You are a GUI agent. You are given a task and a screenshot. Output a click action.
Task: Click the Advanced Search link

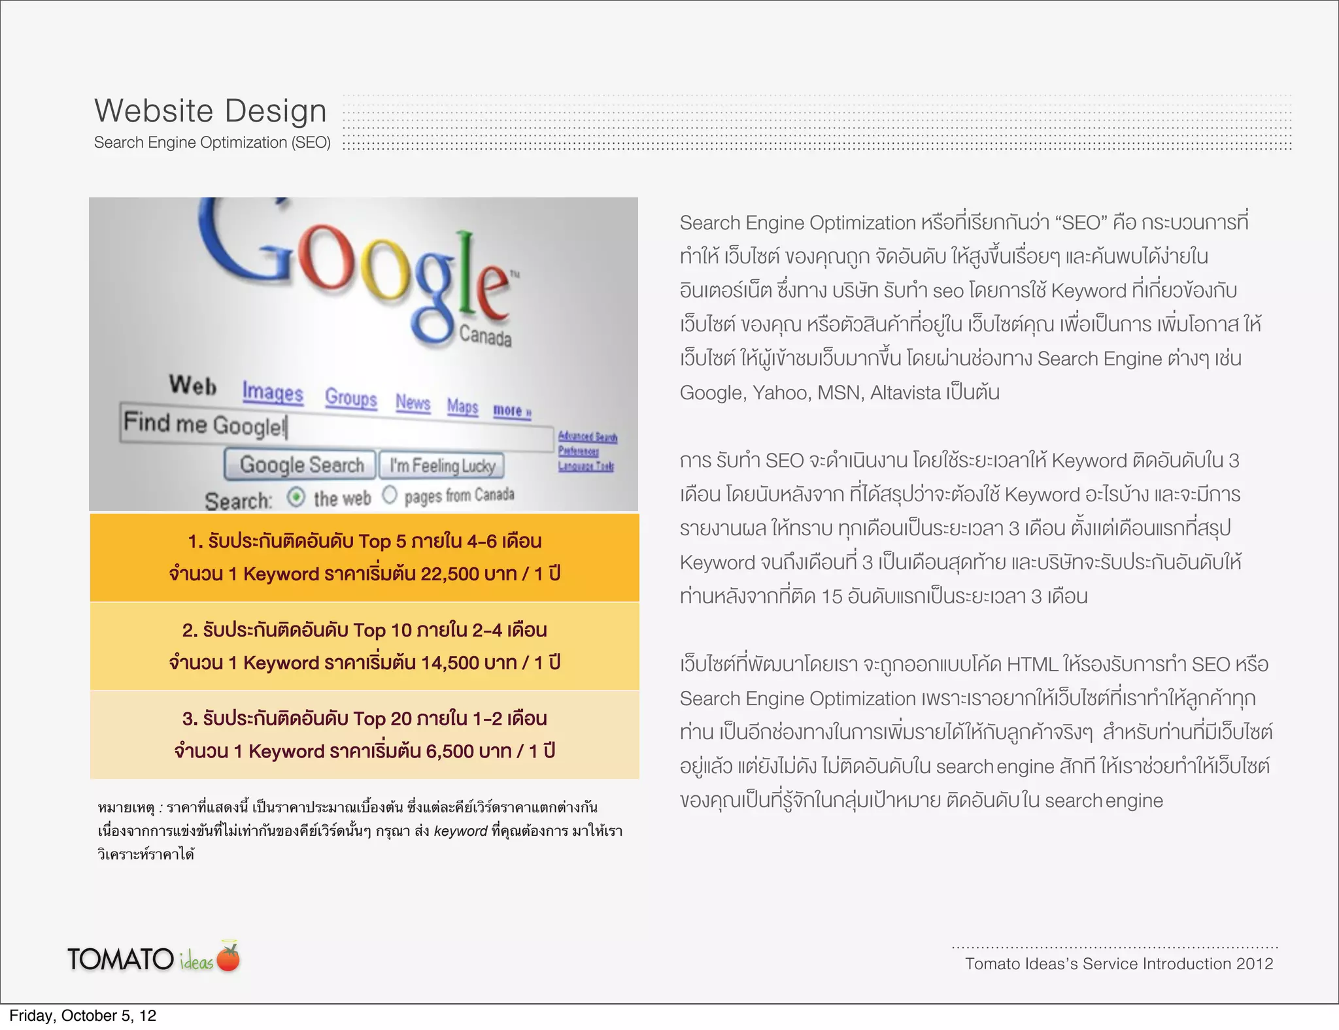tap(587, 437)
